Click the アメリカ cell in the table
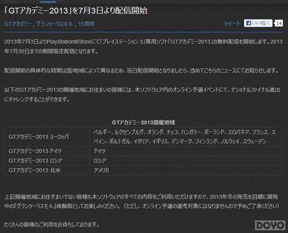This screenshot has height=233, width=288. (x=102, y=170)
